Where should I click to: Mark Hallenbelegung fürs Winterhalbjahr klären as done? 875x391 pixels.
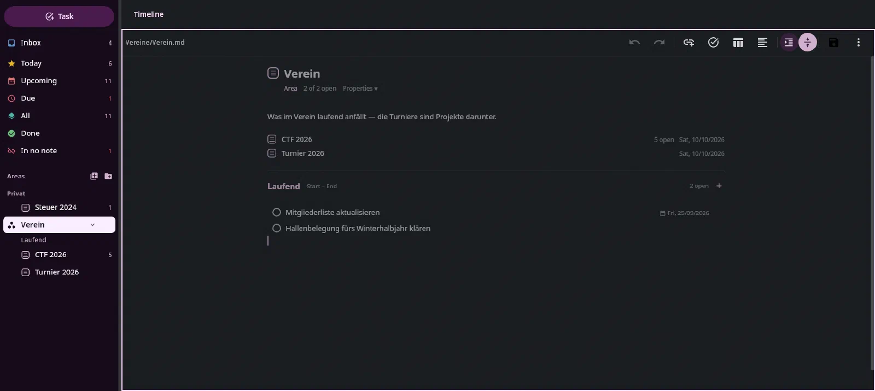click(x=277, y=228)
